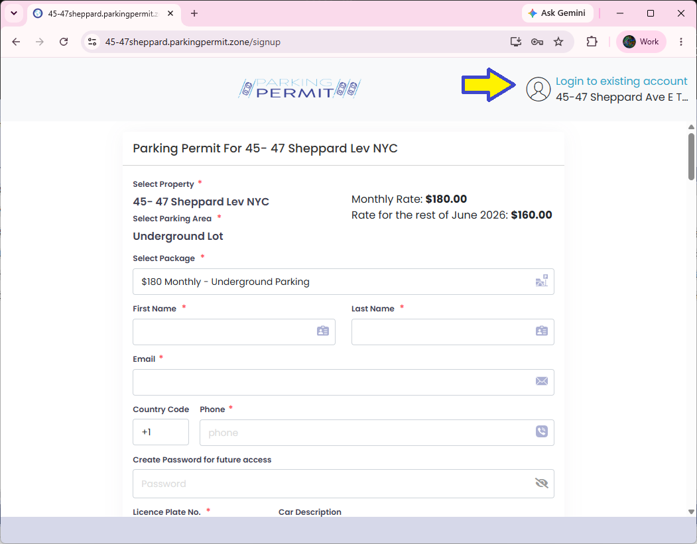Viewport: 697px width, 544px height.
Task: Click 'Create Password for future access' label
Action: (202, 460)
